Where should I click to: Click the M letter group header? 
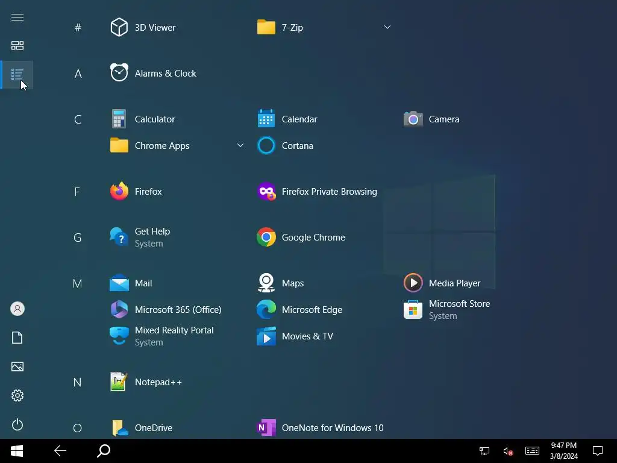click(78, 283)
